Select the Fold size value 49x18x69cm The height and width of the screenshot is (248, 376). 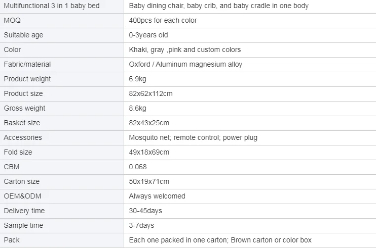coord(149,153)
